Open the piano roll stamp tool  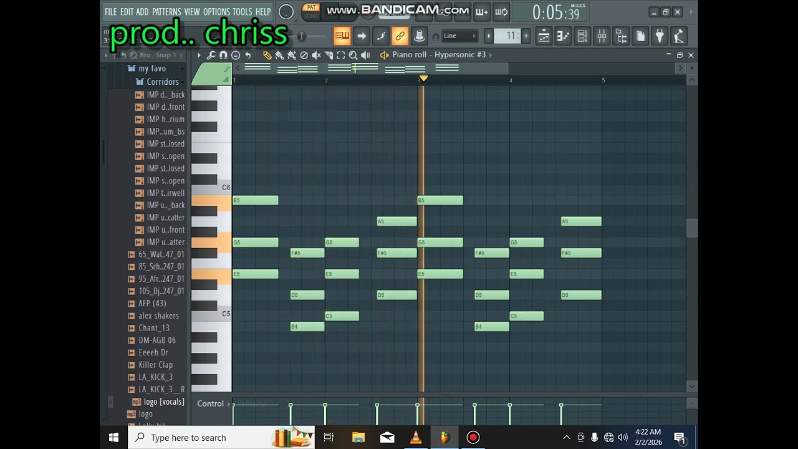[236, 55]
